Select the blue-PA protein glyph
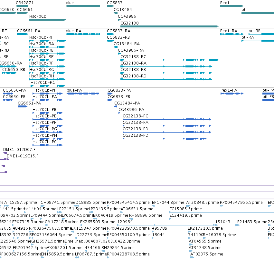 83,94
